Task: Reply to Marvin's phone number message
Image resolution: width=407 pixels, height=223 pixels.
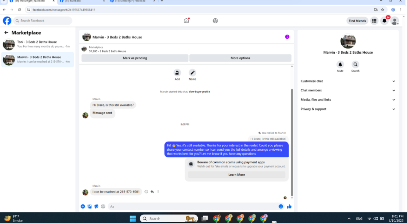Action: tap(152, 192)
